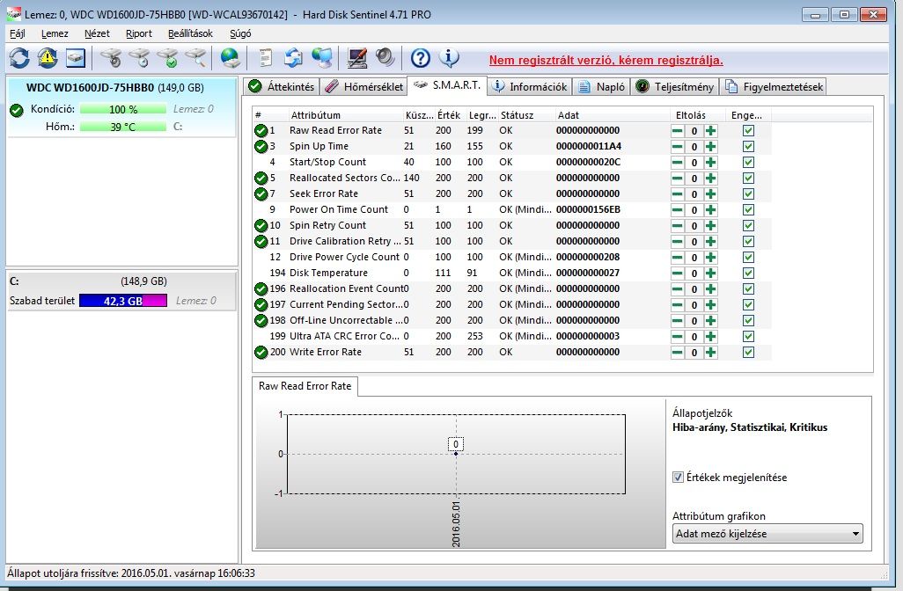Click the 39 °C temperature bar

122,127
